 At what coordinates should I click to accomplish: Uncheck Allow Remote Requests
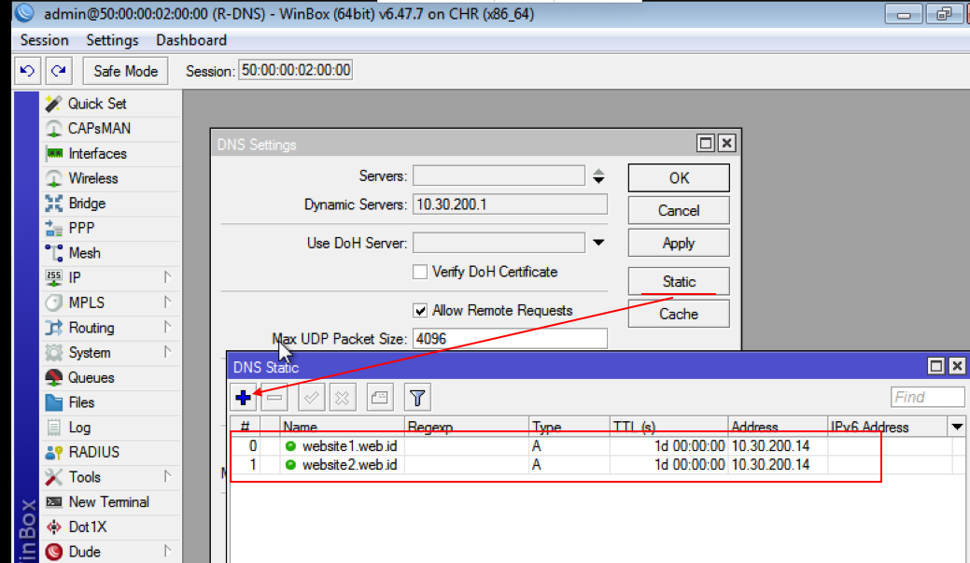pyautogui.click(x=420, y=311)
